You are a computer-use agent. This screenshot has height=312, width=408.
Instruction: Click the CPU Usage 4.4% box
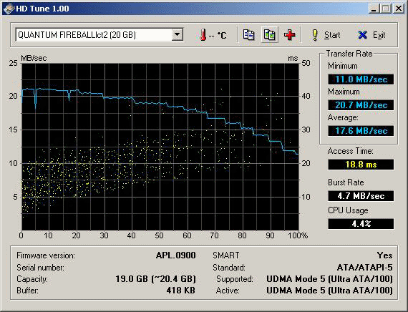point(361,224)
